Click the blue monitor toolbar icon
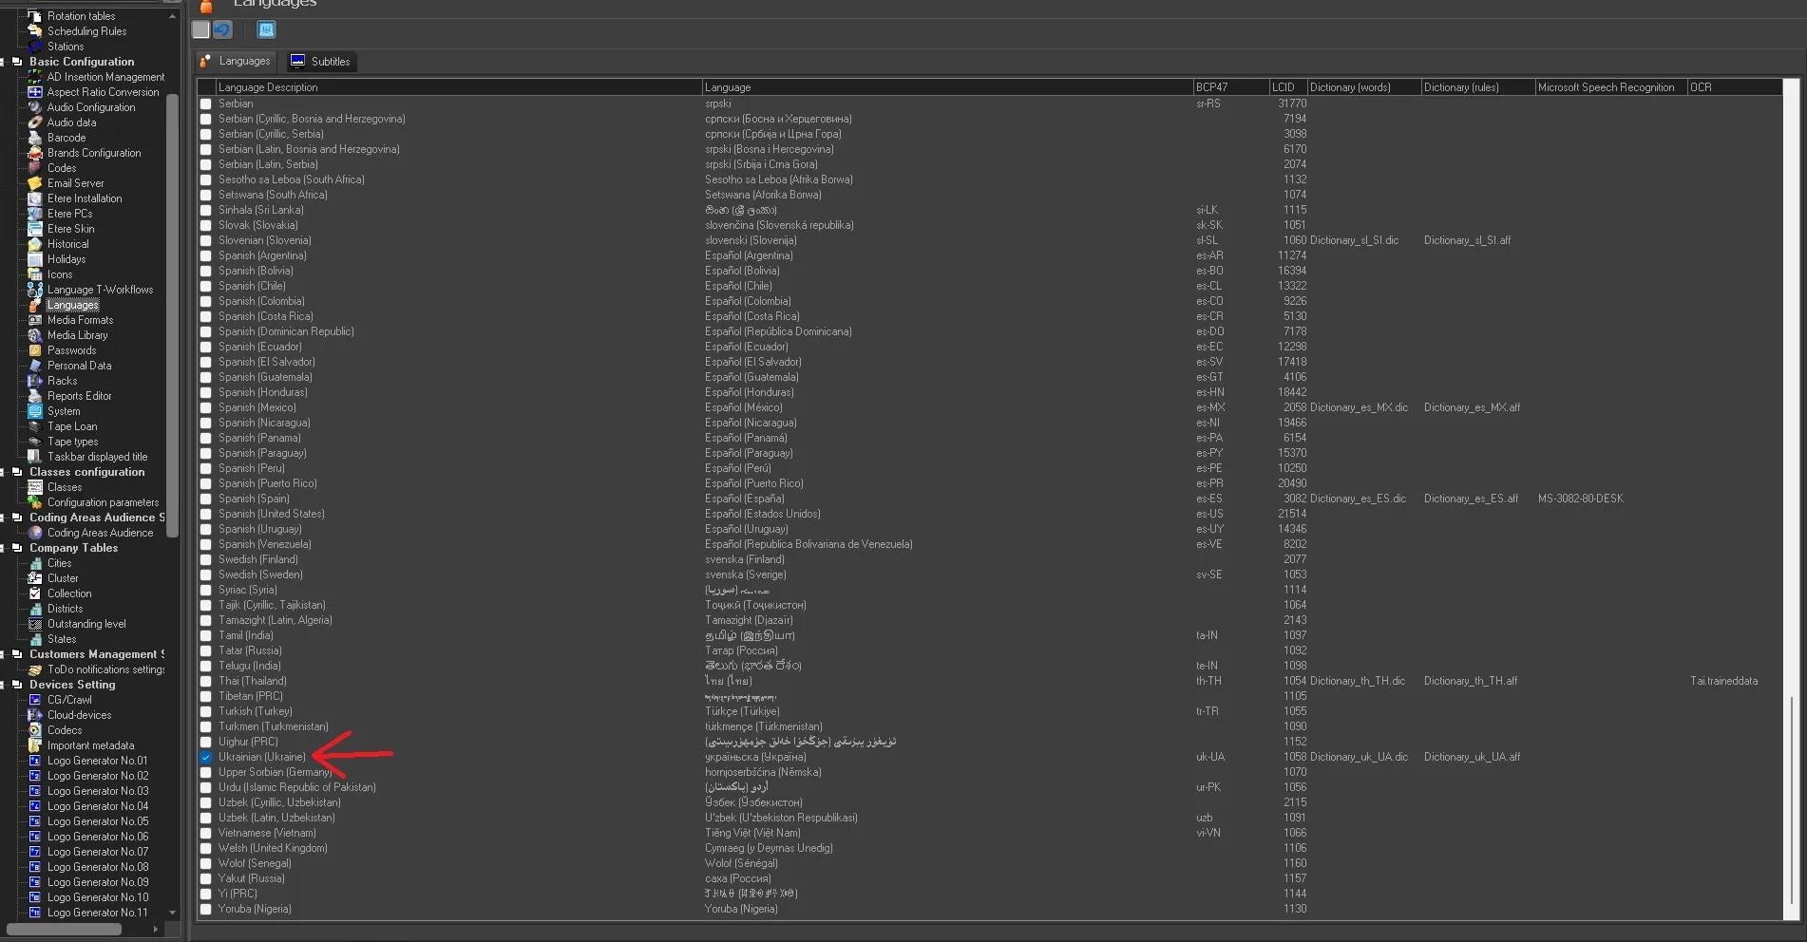Screen dimensions: 1807x942 pyautogui.click(x=266, y=29)
